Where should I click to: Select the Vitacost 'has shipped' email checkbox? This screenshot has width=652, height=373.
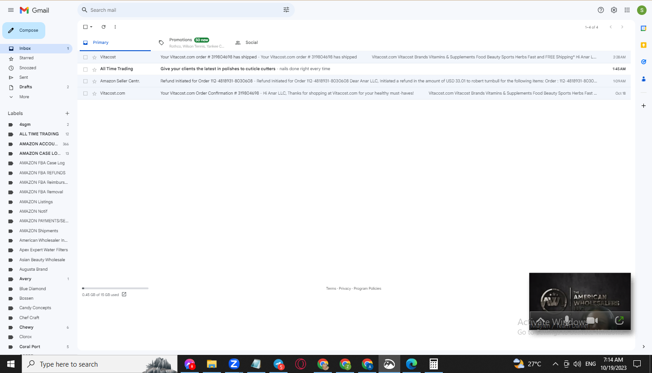[x=85, y=57]
